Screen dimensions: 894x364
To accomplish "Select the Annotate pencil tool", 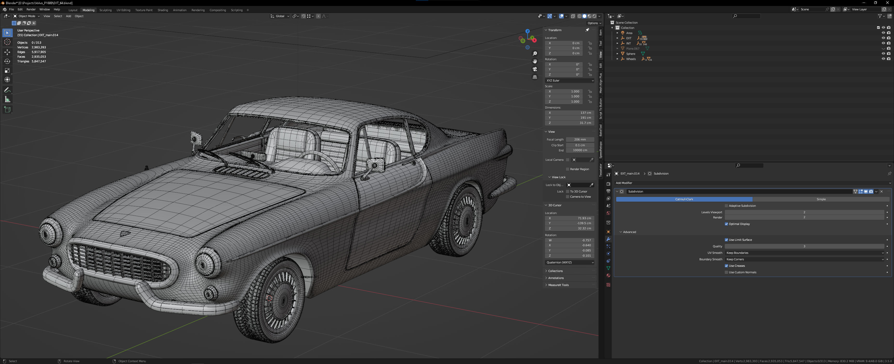I will click(7, 90).
